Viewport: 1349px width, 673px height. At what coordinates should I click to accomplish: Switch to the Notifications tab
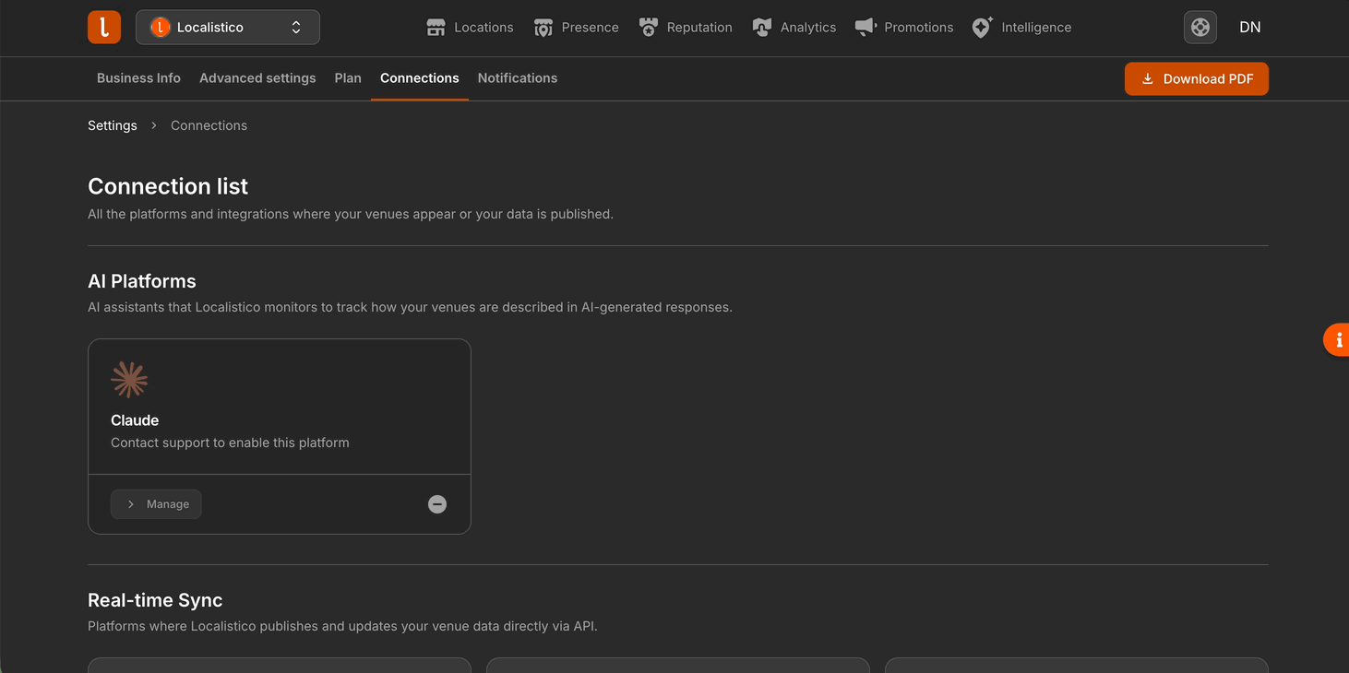click(518, 78)
